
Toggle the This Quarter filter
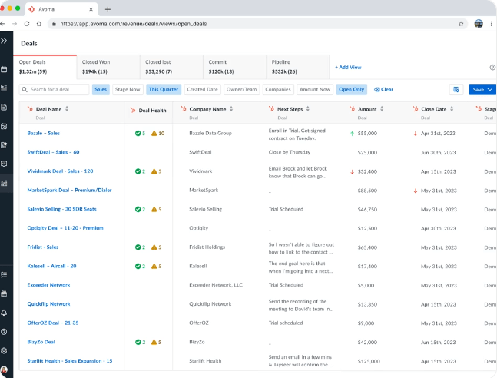(x=164, y=89)
